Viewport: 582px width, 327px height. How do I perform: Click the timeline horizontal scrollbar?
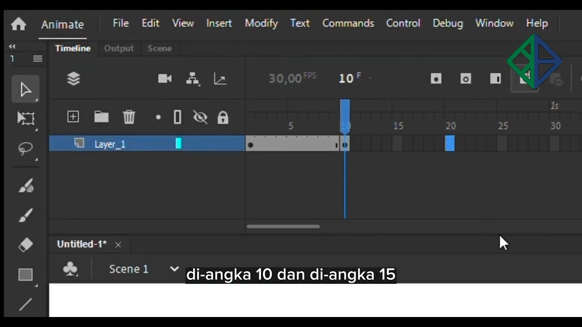283,226
